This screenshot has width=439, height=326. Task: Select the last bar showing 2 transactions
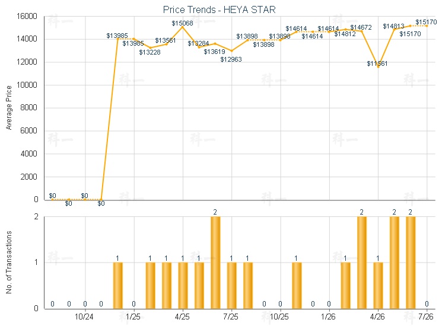tap(411, 263)
